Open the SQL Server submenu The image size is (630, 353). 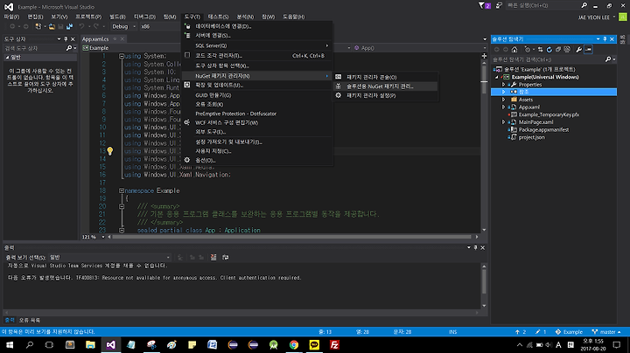click(x=257, y=45)
